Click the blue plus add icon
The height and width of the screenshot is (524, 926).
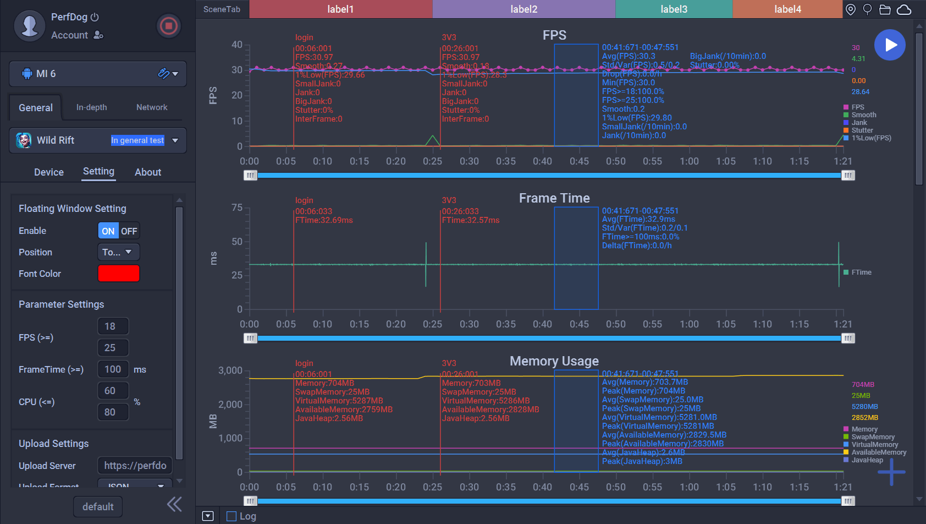point(891,472)
